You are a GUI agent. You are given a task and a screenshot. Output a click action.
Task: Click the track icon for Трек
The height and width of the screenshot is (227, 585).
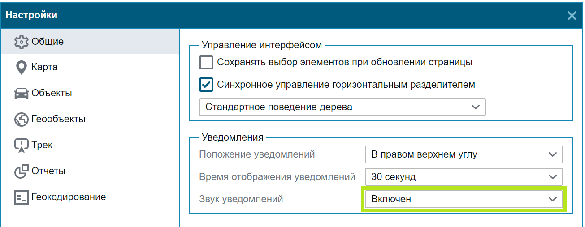(x=22, y=146)
